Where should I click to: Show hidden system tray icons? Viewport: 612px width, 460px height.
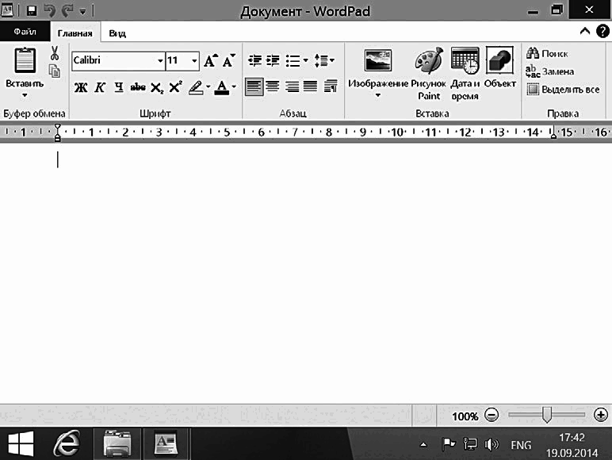pyautogui.click(x=423, y=445)
